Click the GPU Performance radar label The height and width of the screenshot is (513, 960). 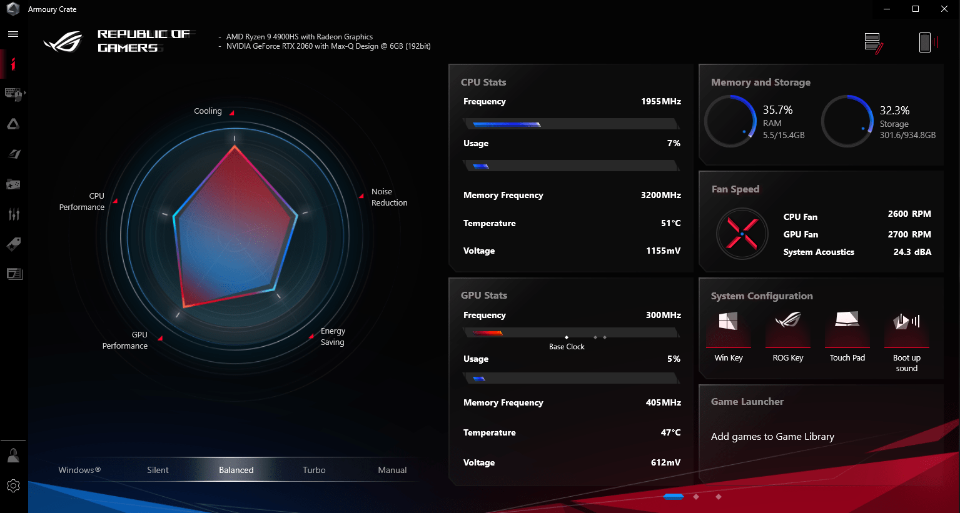(125, 341)
